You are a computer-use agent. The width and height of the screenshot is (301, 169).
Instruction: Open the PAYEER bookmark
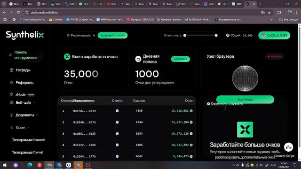click(79, 20)
